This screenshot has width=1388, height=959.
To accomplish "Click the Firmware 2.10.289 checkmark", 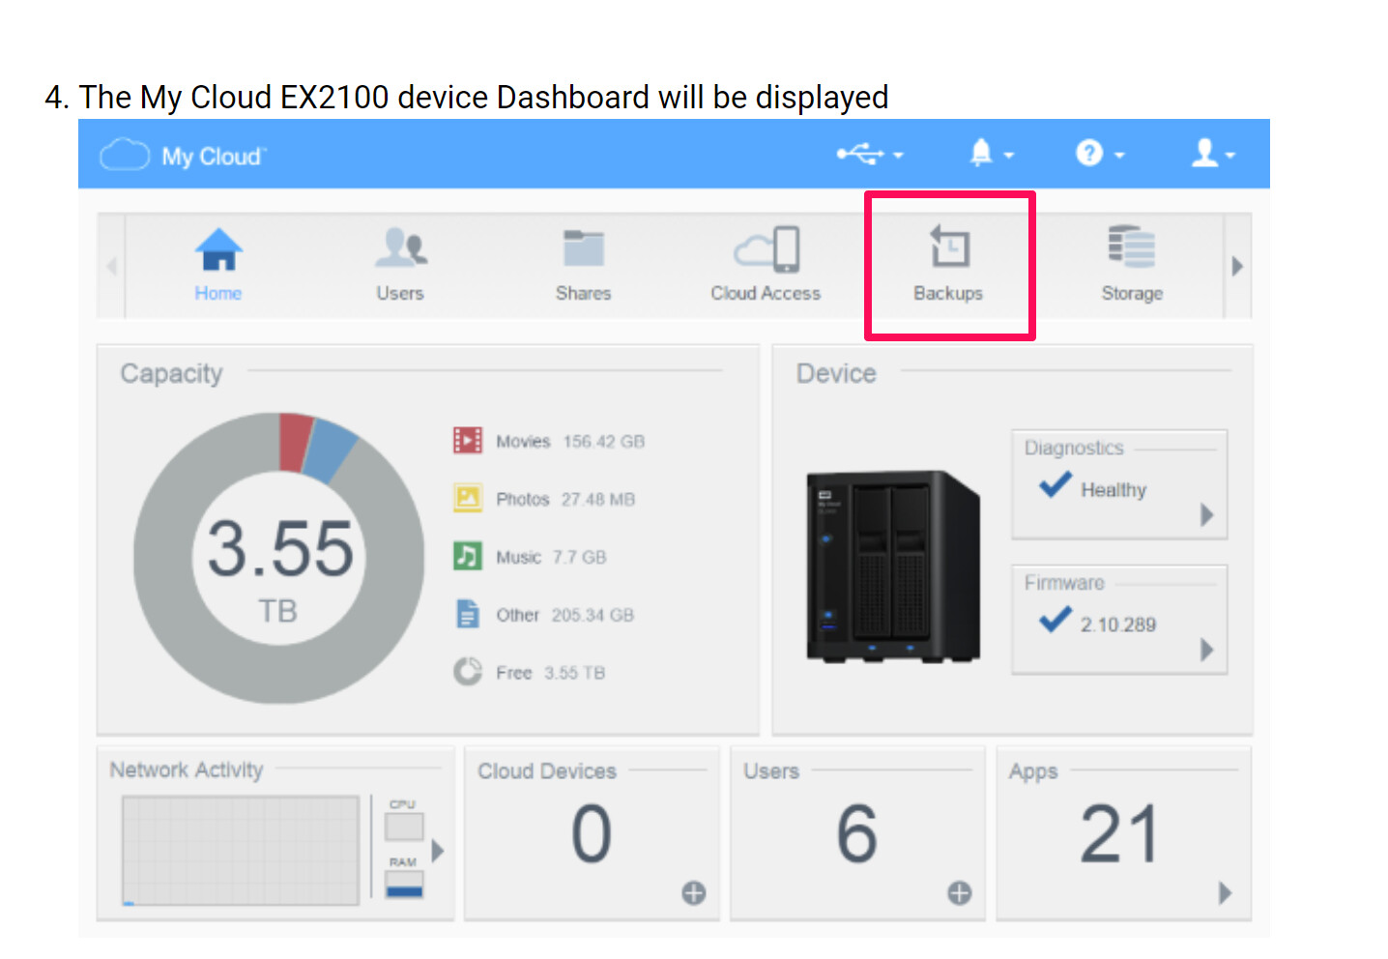I will click(x=1055, y=619).
